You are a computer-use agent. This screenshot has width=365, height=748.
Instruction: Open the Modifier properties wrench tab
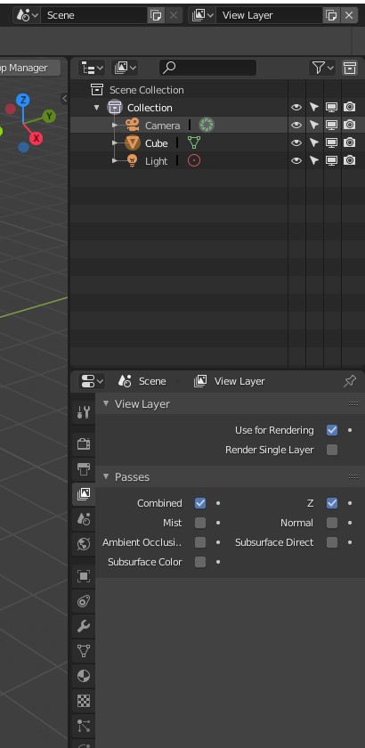coord(84,625)
